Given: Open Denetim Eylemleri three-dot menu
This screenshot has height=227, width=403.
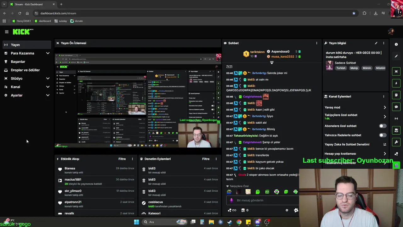Looking at the screenshot, I should [x=216, y=159].
